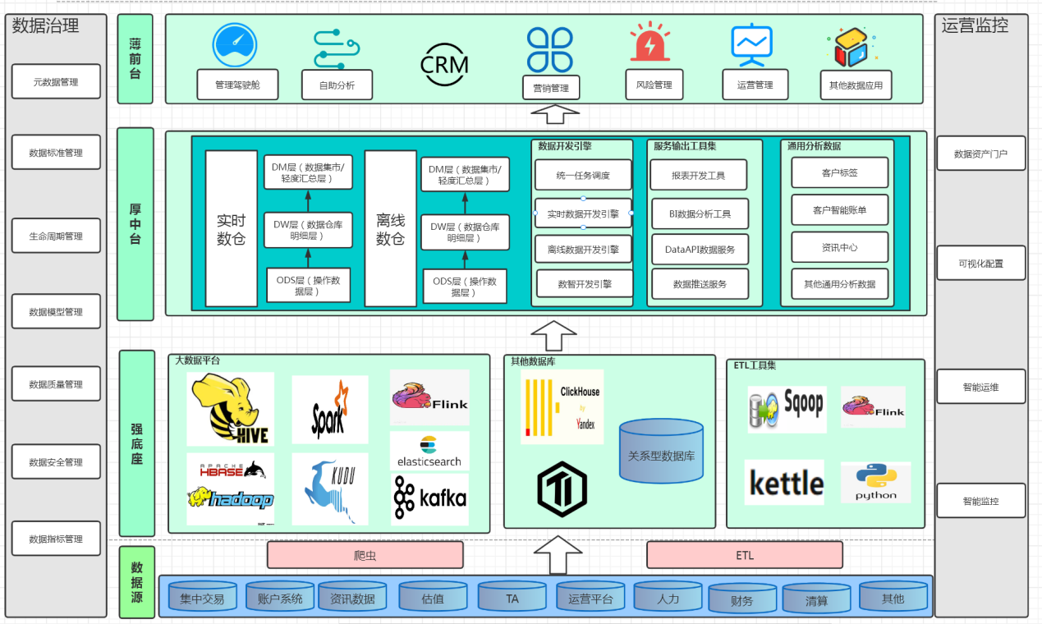Select the 智能运维 box
The width and height of the screenshot is (1042, 624).
click(x=981, y=386)
